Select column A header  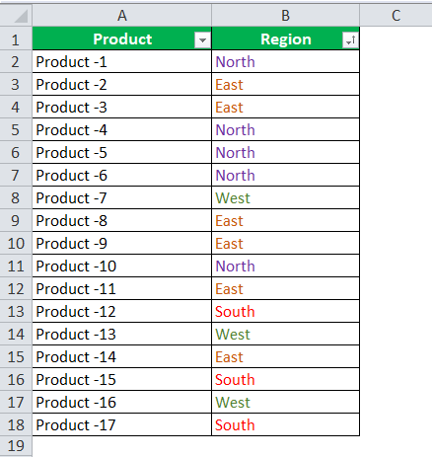click(x=122, y=16)
